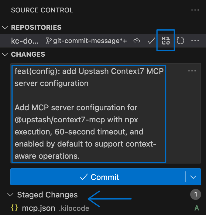The width and height of the screenshot is (206, 215).
Task: Publish changes using cloud upload icon
Action: click(x=137, y=41)
